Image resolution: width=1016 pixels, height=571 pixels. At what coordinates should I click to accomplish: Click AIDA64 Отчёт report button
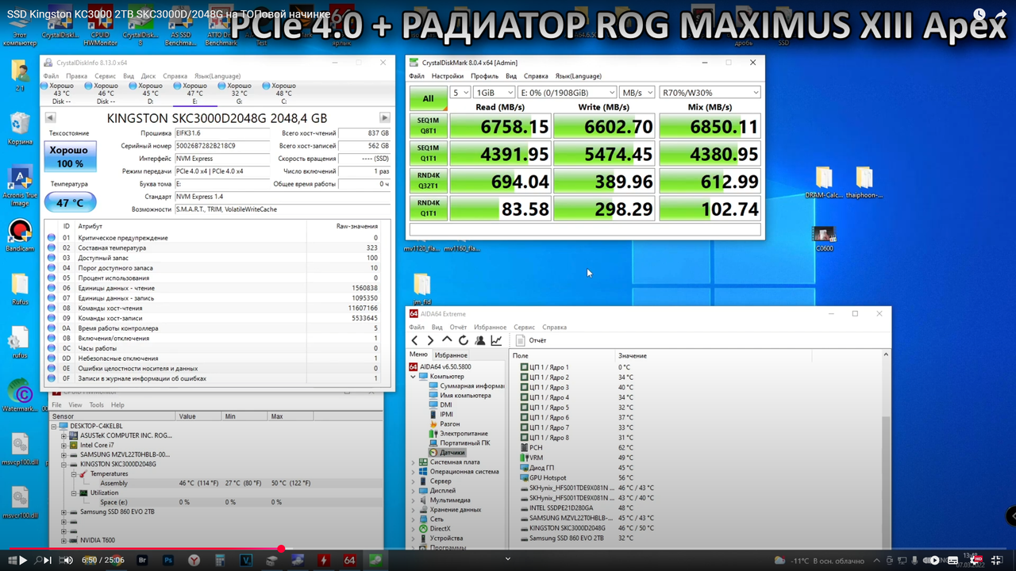coord(531,340)
